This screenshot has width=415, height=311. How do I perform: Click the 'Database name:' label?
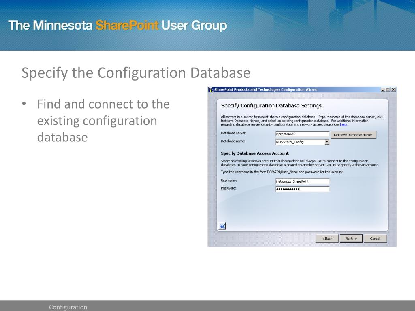(x=233, y=141)
